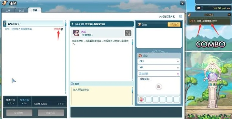This screenshot has width=232, height=119.
Task: Click the notification panel icon beside 关闭任务通知栏
Action: tap(180, 16)
